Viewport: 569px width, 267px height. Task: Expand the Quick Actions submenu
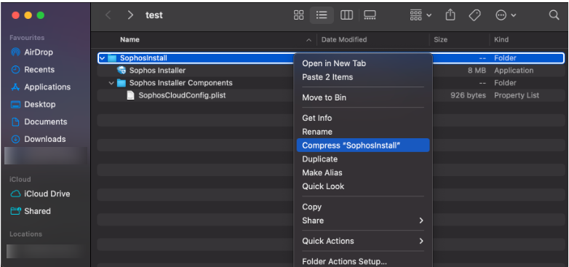coord(363,241)
